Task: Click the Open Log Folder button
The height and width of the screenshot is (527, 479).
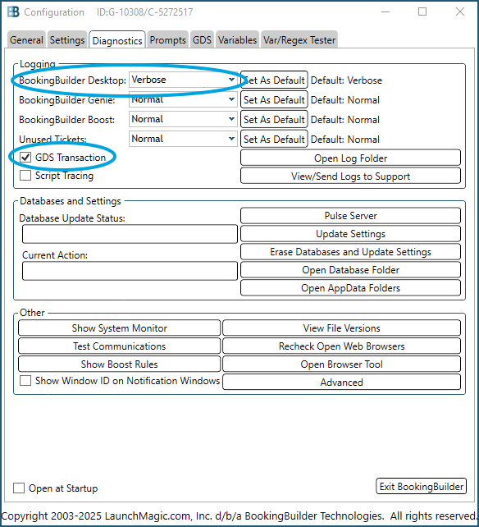Action: [x=350, y=158]
